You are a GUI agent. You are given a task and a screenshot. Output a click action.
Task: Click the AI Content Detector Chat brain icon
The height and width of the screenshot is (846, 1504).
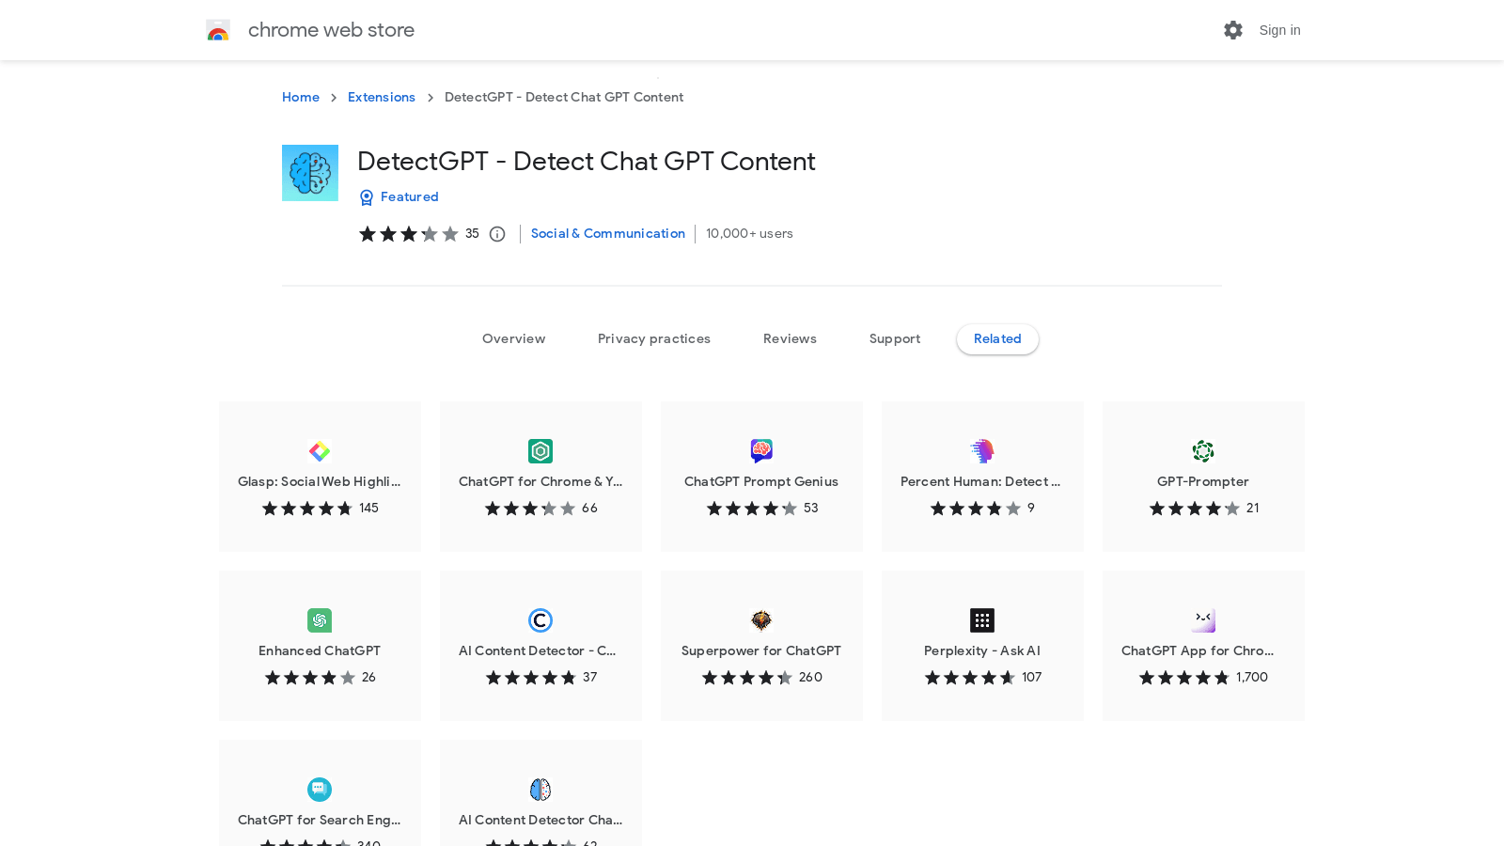coord(540,790)
